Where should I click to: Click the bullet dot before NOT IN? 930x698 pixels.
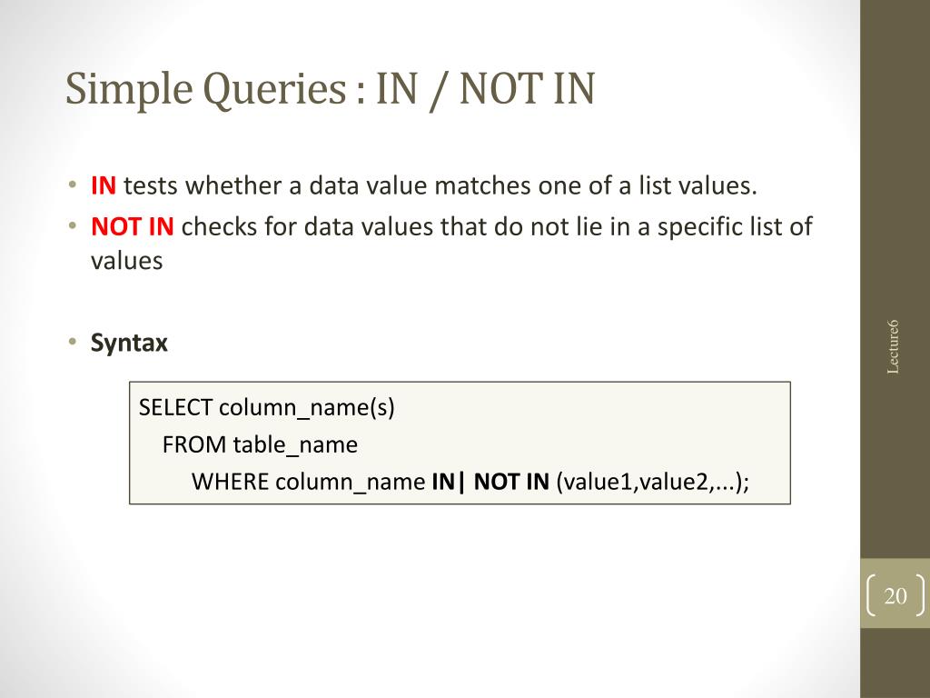pos(73,225)
